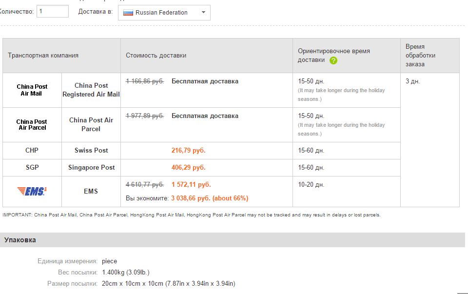Image resolution: width=468 pixels, height=294 pixels.
Task: Click the China Post Air Mail logo
Action: click(x=32, y=90)
